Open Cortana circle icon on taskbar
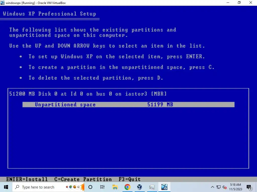Viewport: 257px width, 192px height. [x=90, y=187]
